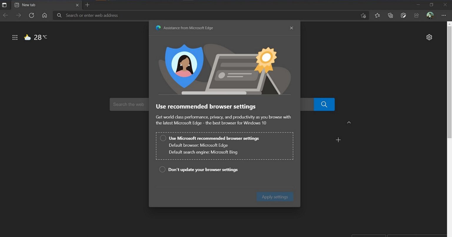Open the new tab page settings gear

(429, 37)
